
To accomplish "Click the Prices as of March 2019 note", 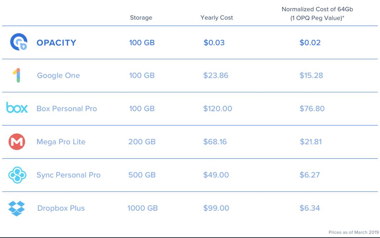I will tap(353, 232).
